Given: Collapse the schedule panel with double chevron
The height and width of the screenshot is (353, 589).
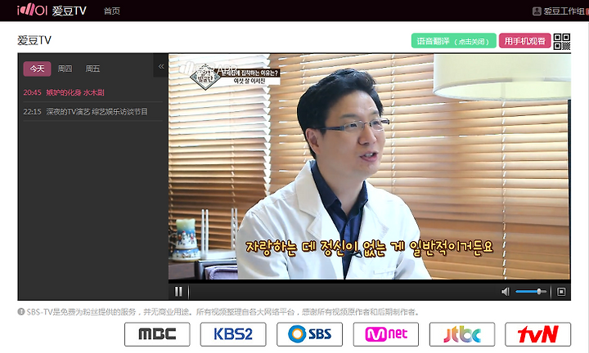Looking at the screenshot, I should pyautogui.click(x=161, y=66).
